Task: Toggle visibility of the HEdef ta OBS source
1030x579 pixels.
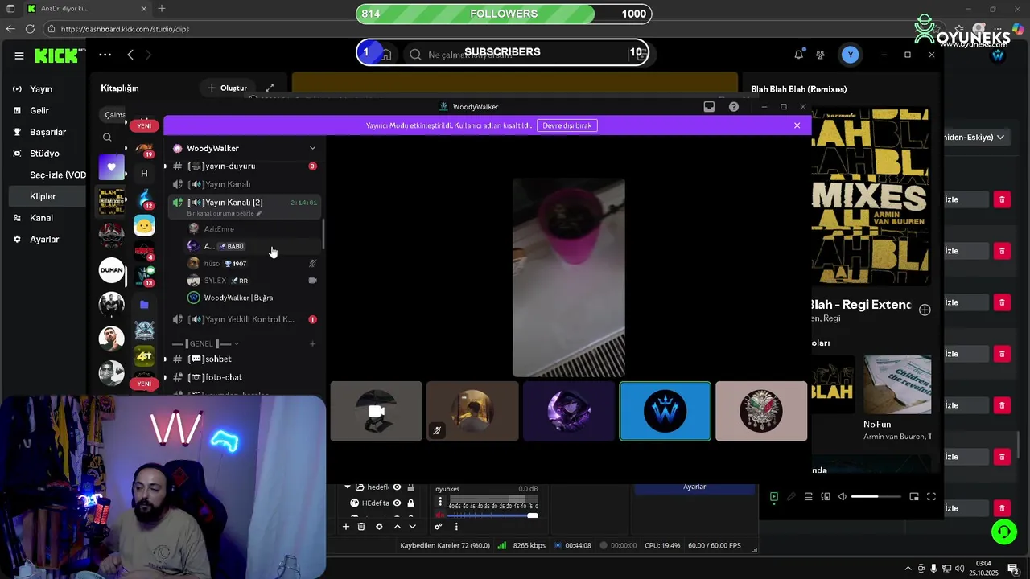Action: click(x=397, y=503)
